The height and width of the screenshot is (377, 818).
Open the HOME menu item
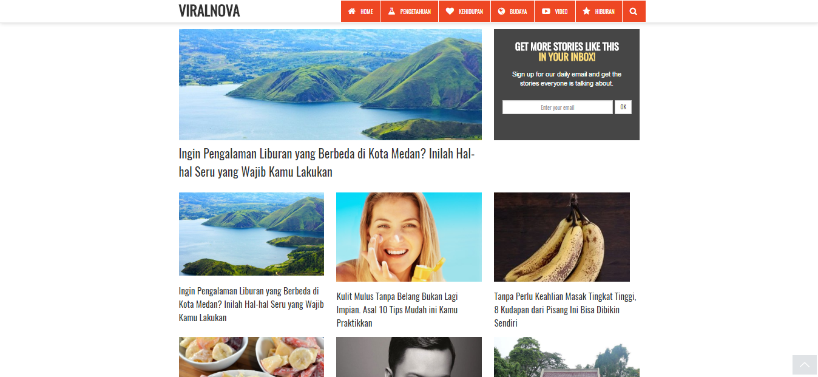pyautogui.click(x=360, y=11)
